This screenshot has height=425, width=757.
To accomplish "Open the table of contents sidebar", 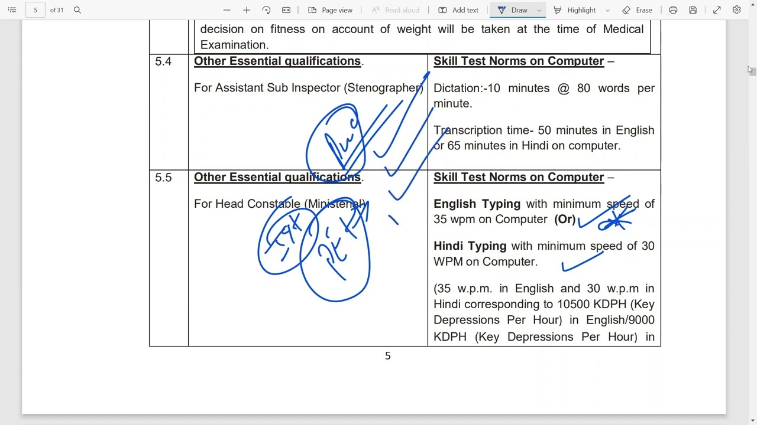I will coord(12,10).
